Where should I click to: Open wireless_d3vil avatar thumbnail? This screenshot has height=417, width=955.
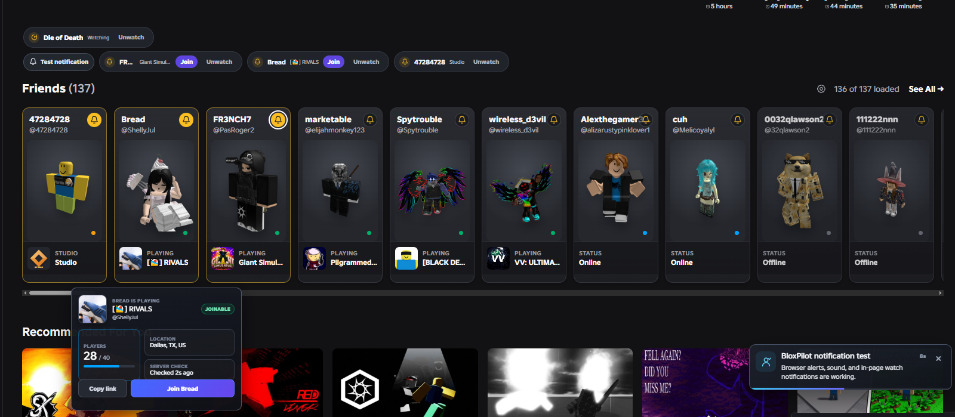tap(524, 191)
